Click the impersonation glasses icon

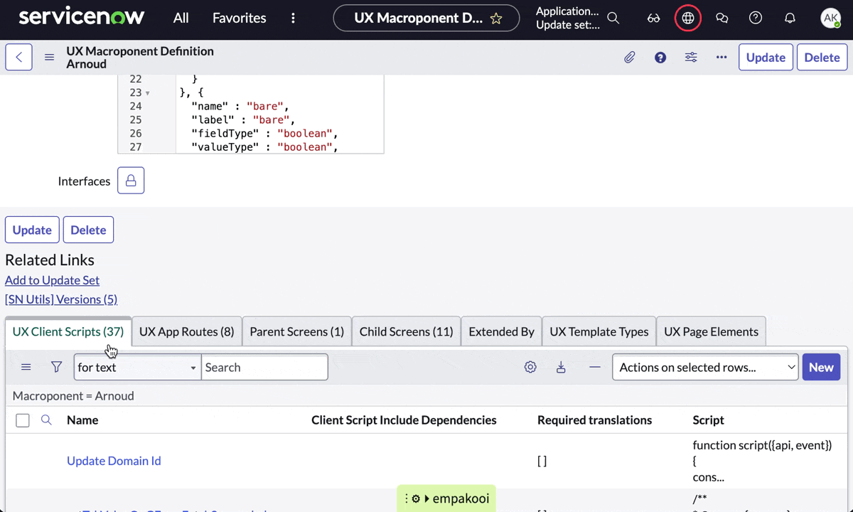(653, 18)
